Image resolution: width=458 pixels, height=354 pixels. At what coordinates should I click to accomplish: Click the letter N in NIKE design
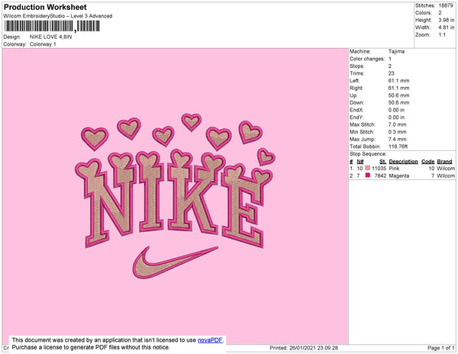[103, 206]
